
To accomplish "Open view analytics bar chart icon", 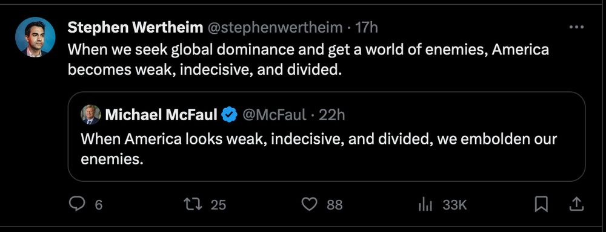I will [x=426, y=205].
